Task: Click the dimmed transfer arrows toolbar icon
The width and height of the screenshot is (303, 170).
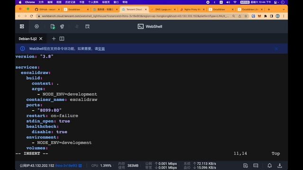Action: [77, 26]
